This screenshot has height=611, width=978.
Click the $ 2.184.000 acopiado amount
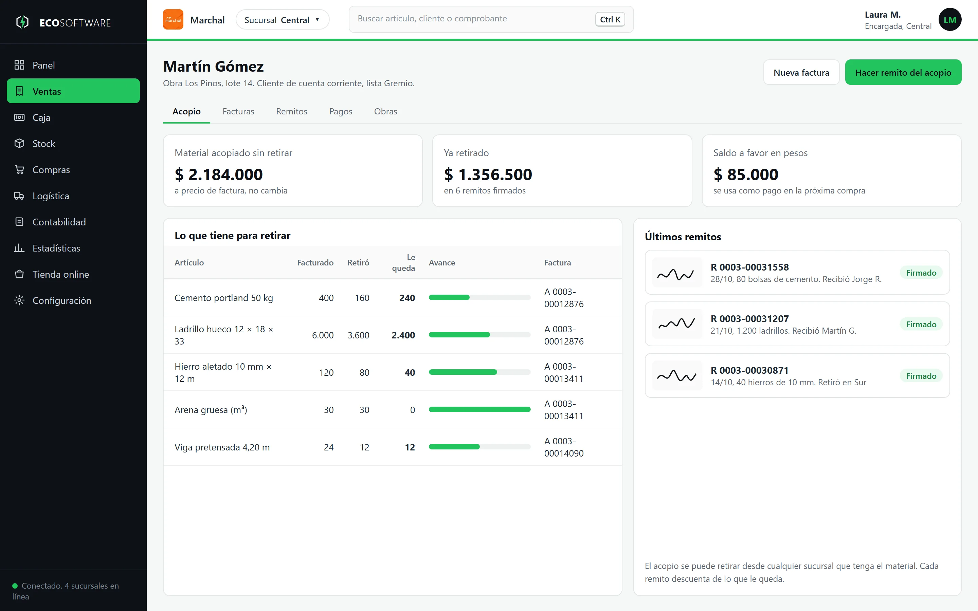[x=219, y=174]
